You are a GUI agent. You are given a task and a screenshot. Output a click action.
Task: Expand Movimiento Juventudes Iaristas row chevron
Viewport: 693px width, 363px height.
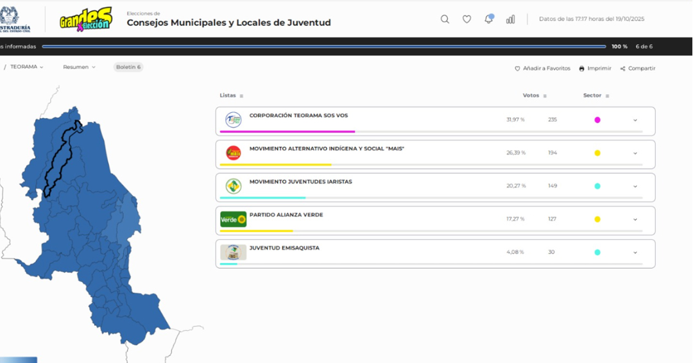pos(635,187)
